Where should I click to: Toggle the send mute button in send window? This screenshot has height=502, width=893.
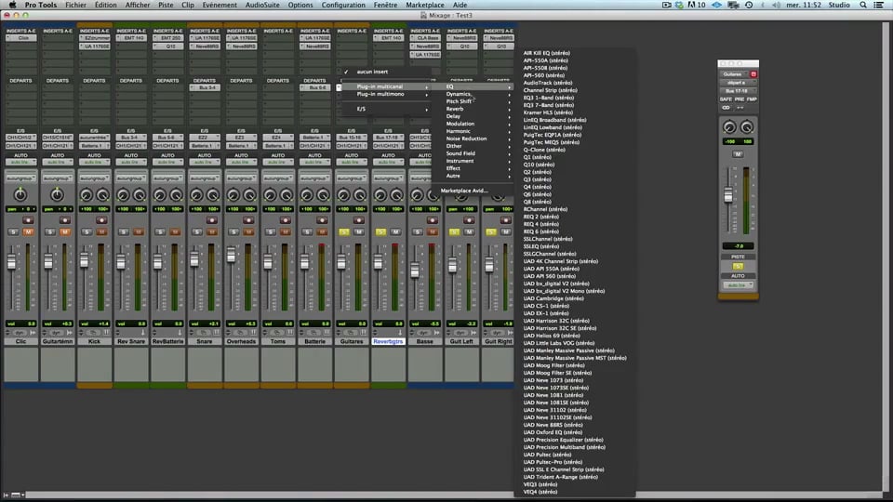click(x=738, y=153)
